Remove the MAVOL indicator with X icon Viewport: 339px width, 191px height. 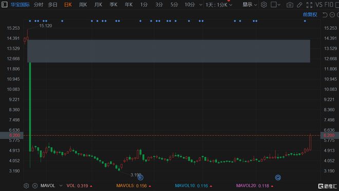pyautogui.click(x=35, y=185)
